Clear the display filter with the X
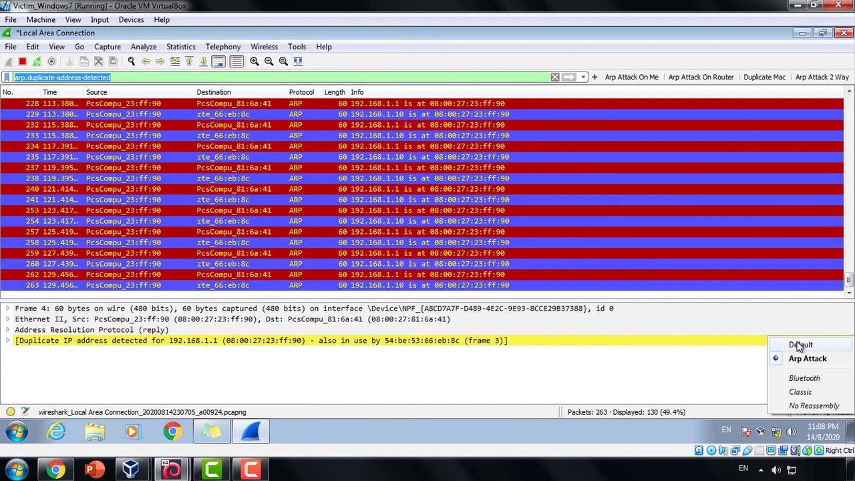855x481 pixels. click(554, 77)
